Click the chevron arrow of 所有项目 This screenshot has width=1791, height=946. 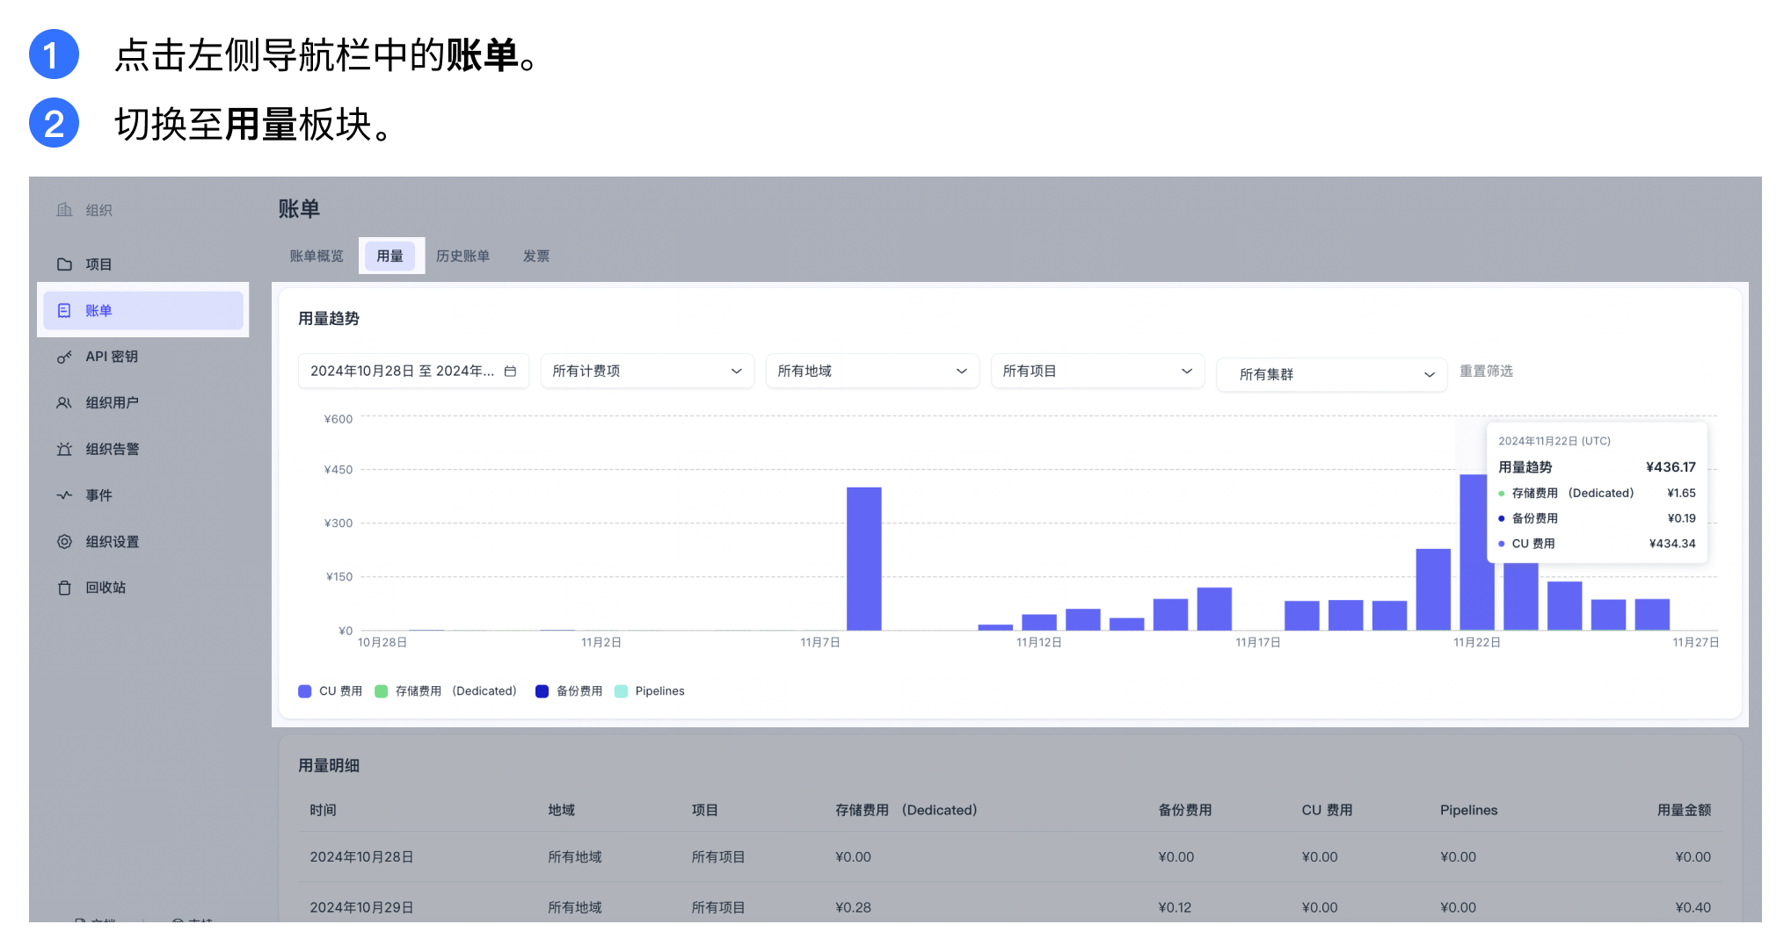coord(1187,372)
